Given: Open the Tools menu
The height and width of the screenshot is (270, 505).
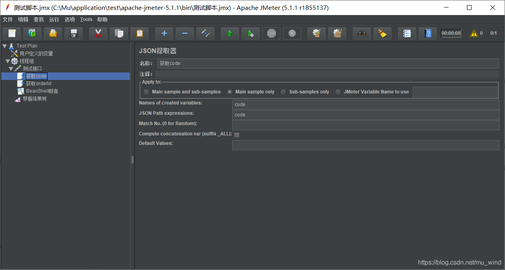Looking at the screenshot, I should [x=86, y=19].
